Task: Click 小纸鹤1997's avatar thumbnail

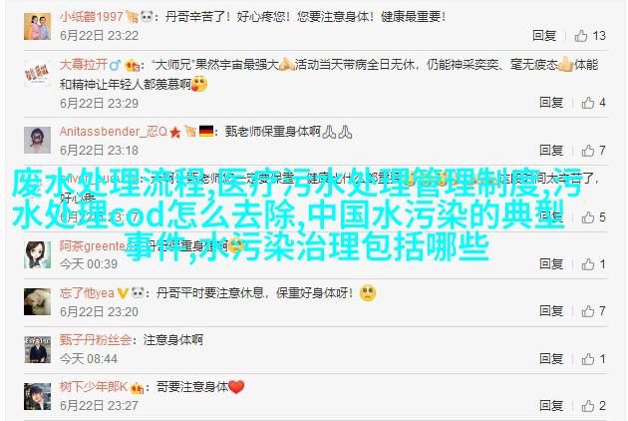Action: [37, 26]
